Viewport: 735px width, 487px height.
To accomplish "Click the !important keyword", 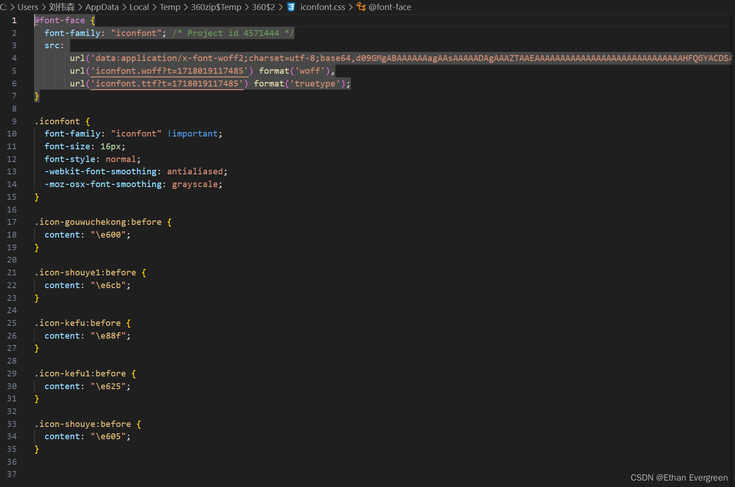I will coord(193,134).
